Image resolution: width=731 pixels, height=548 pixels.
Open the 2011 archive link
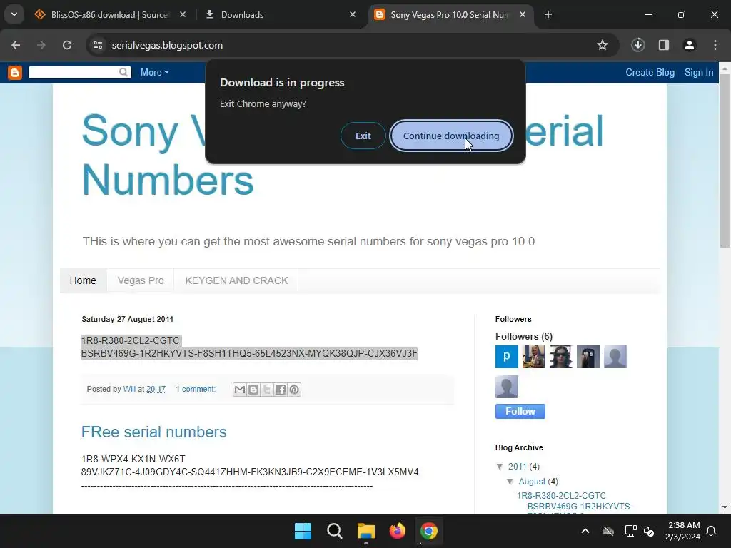pyautogui.click(x=517, y=467)
